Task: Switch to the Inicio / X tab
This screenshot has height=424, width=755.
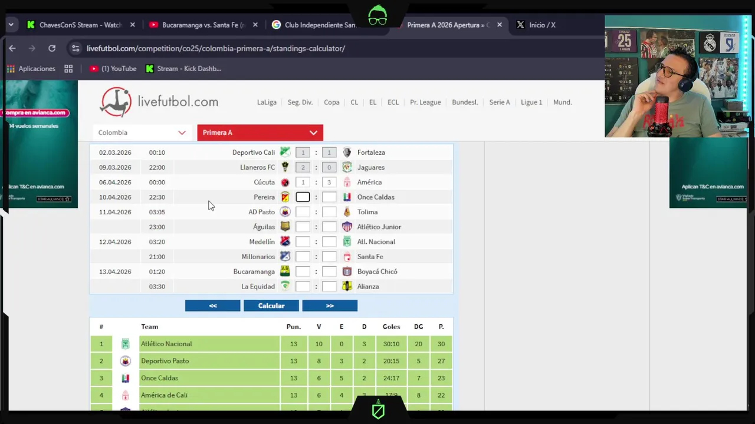Action: 543,25
